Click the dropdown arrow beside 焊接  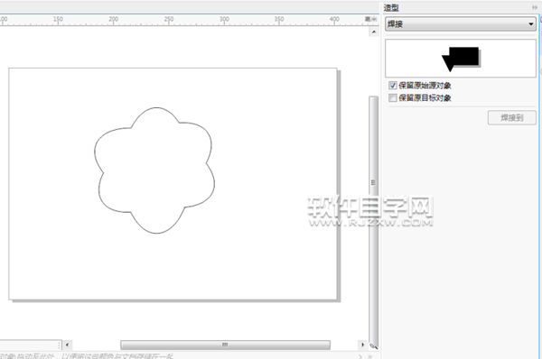click(x=530, y=24)
